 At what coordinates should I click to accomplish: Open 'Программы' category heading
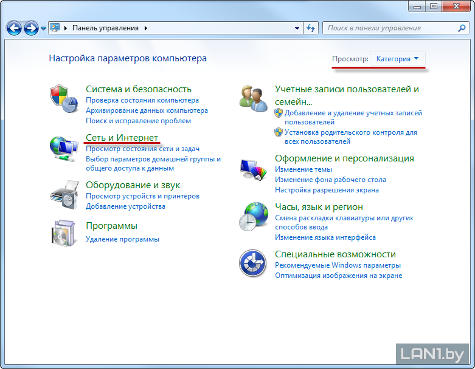[x=111, y=226]
